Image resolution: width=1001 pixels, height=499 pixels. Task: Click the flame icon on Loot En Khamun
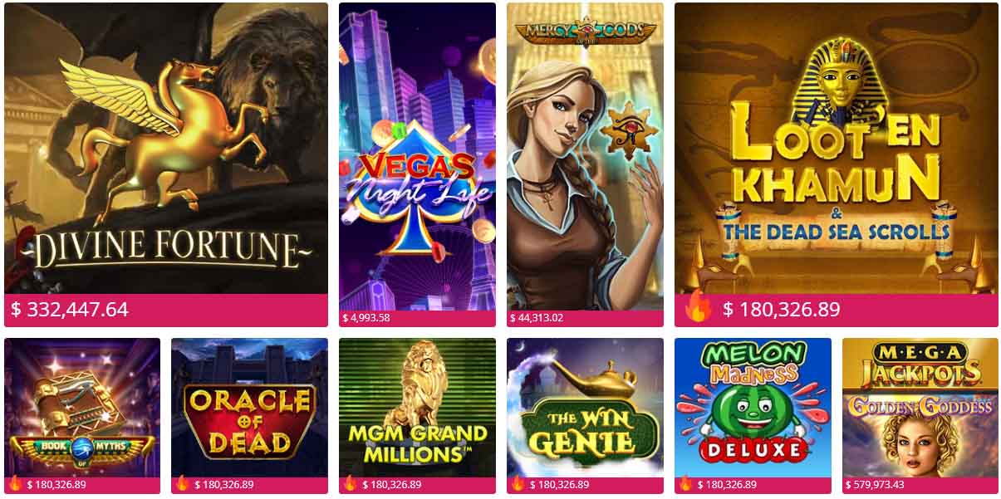699,307
